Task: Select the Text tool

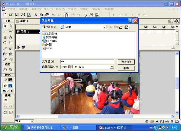Action: (x=10, y=37)
